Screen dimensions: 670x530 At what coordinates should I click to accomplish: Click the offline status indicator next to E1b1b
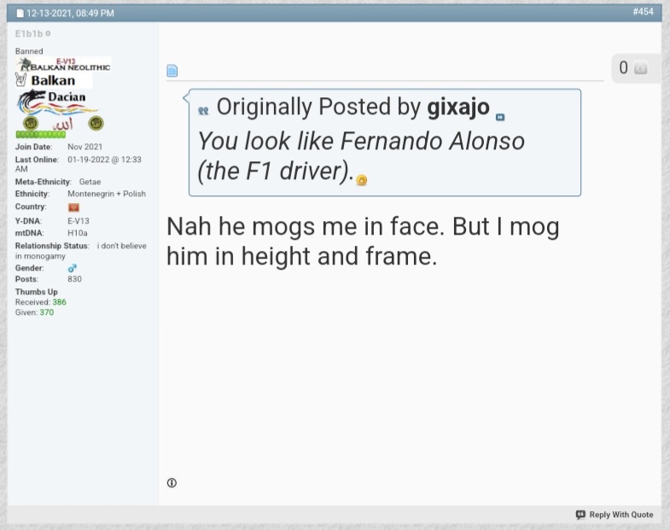pos(48,33)
